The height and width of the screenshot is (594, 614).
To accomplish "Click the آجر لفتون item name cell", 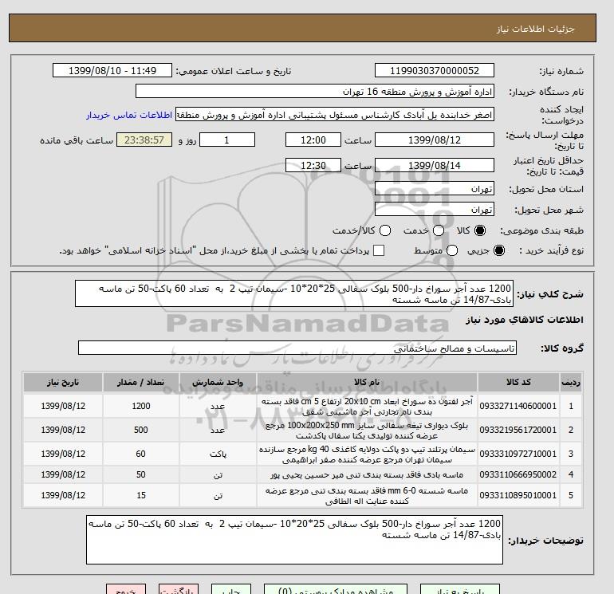I will (x=367, y=407).
